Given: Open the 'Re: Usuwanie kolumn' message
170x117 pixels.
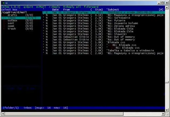Looking at the screenshot, I should click(104, 23).
